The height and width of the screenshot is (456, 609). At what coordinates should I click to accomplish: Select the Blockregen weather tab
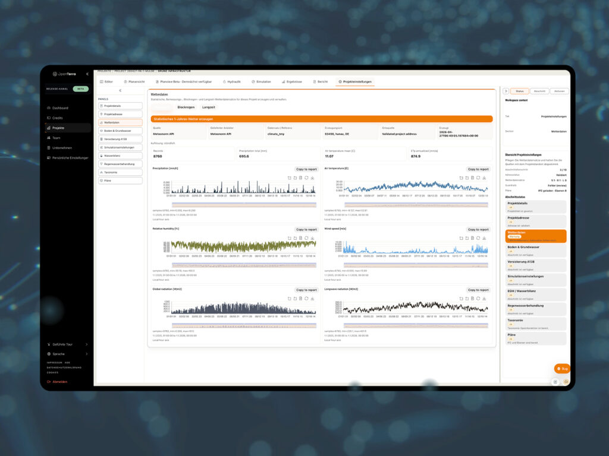click(x=186, y=107)
